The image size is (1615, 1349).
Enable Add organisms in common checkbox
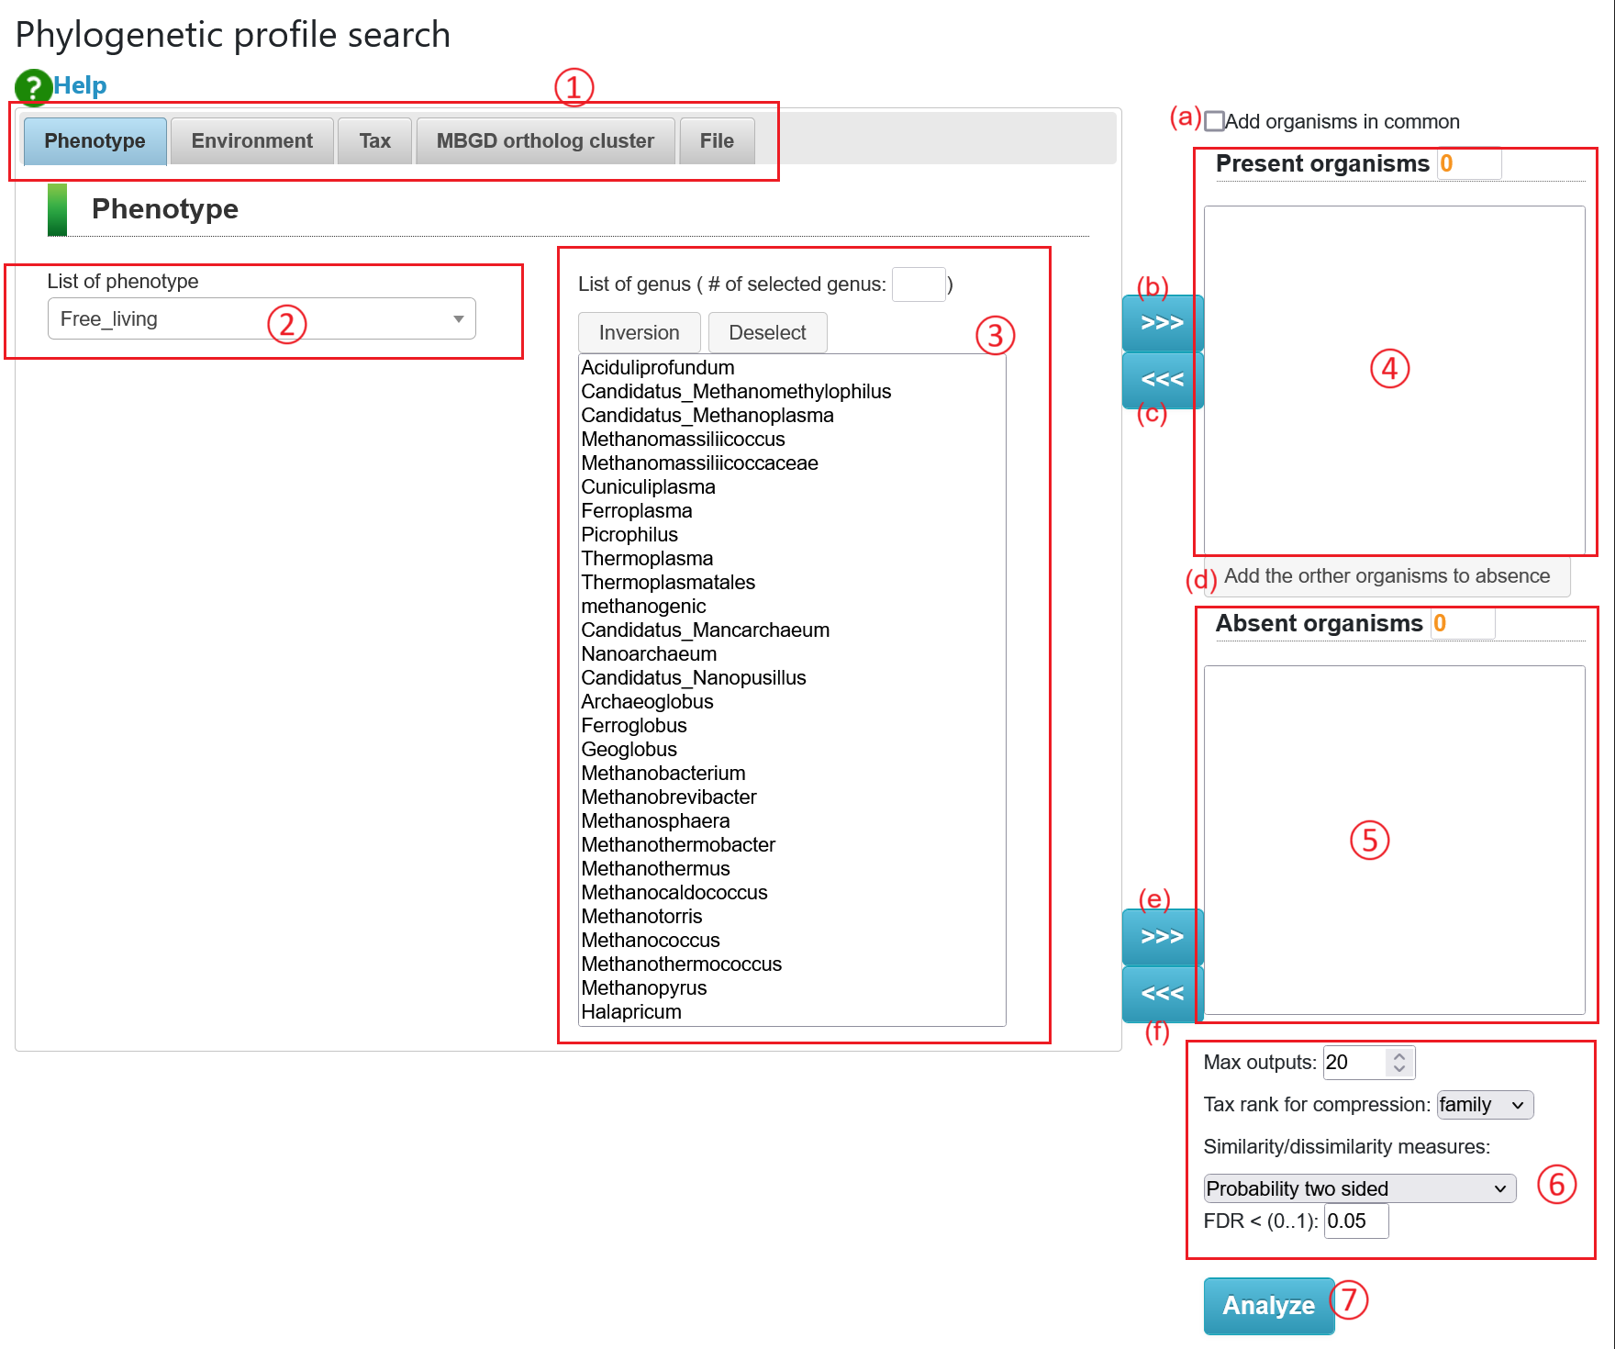[1215, 121]
